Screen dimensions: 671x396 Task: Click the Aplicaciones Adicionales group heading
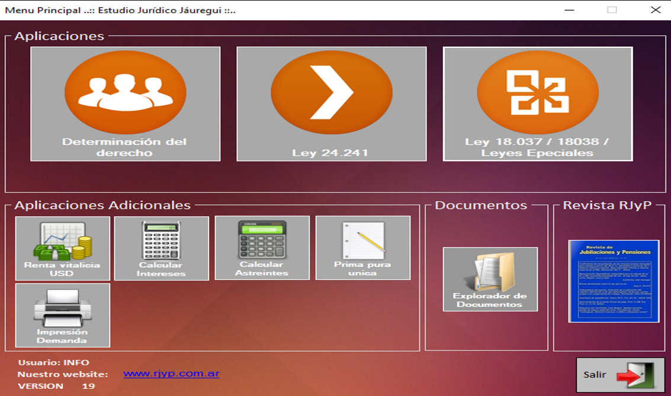pos(102,205)
